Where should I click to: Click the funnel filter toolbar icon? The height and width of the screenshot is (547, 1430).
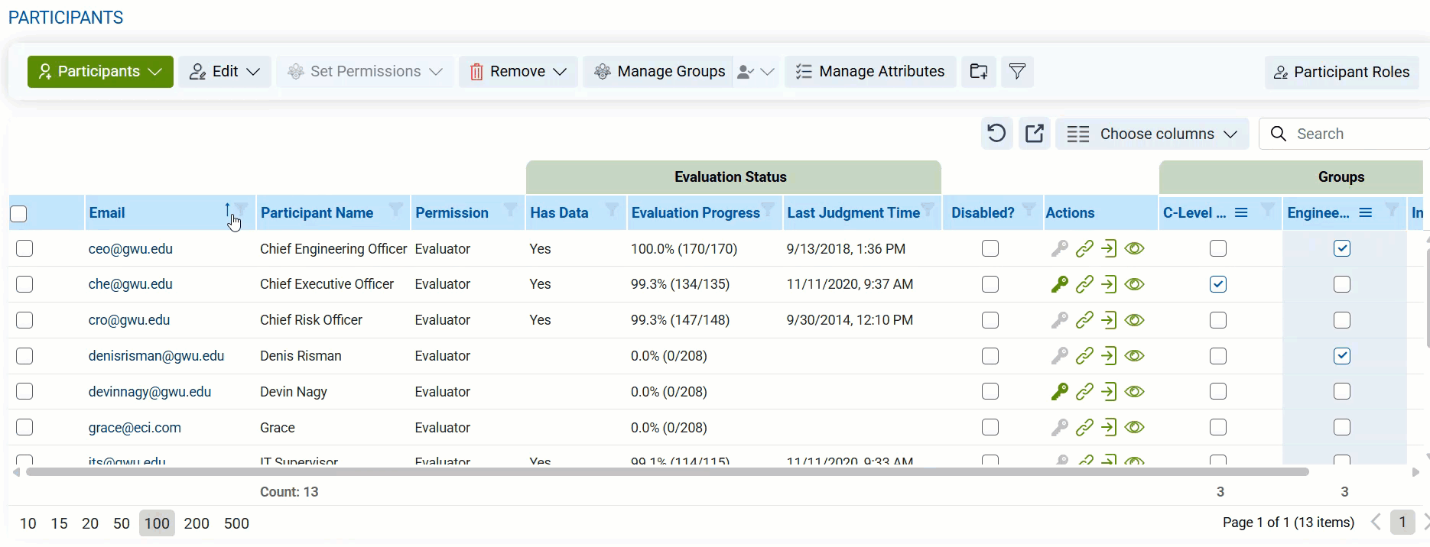[x=1017, y=72]
